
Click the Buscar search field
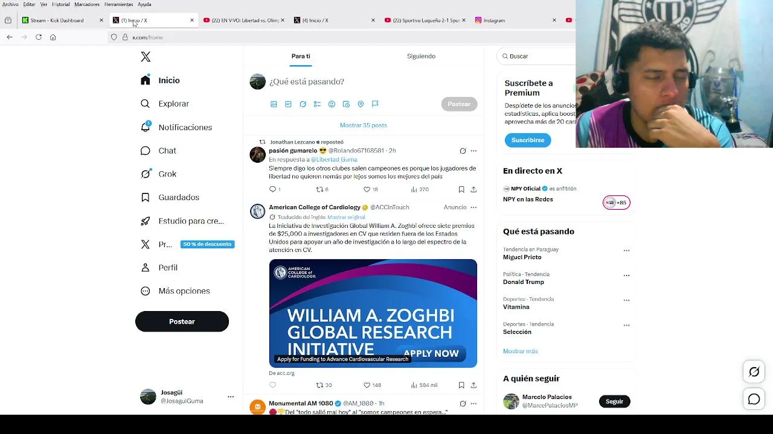click(536, 56)
